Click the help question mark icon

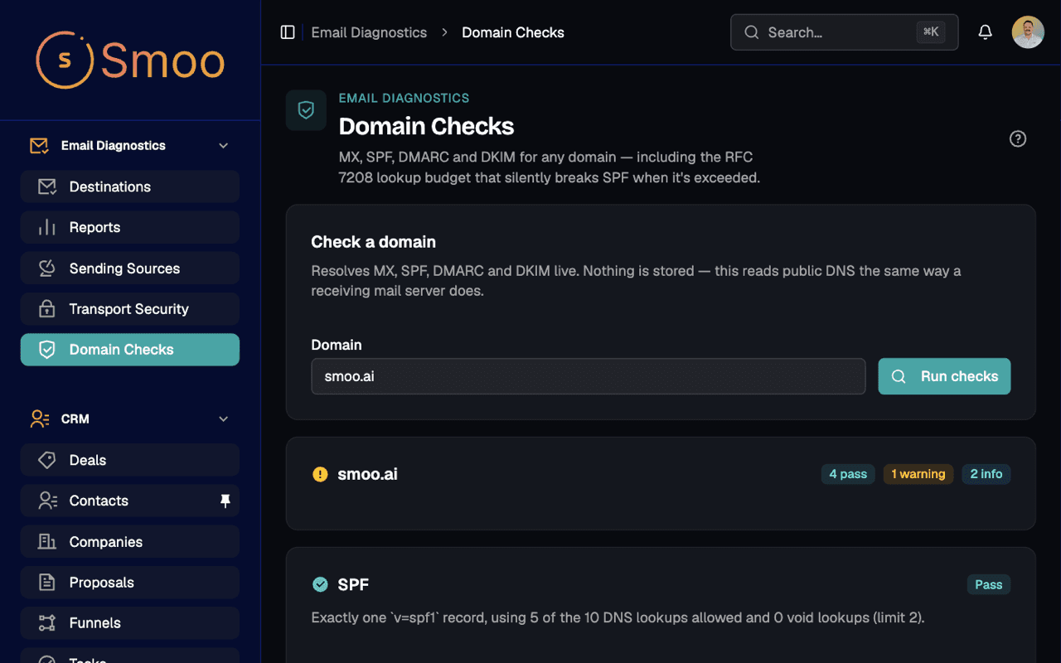coord(1018,138)
